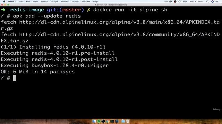222x124 pixels.
Task: Click the glasses icon in menu bar
Action: pyautogui.click(x=166, y=1)
